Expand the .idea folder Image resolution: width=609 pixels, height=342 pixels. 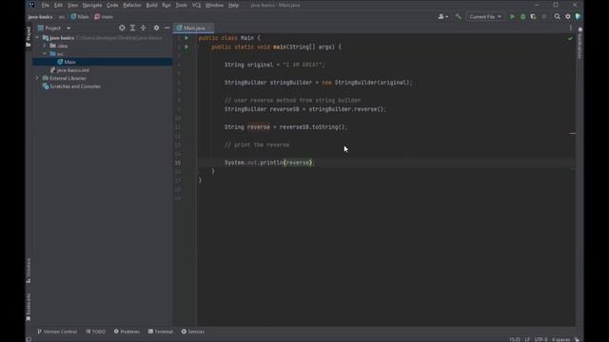45,46
